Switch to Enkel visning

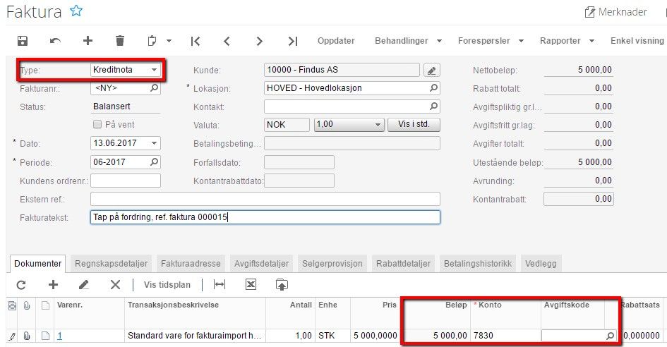(x=637, y=41)
